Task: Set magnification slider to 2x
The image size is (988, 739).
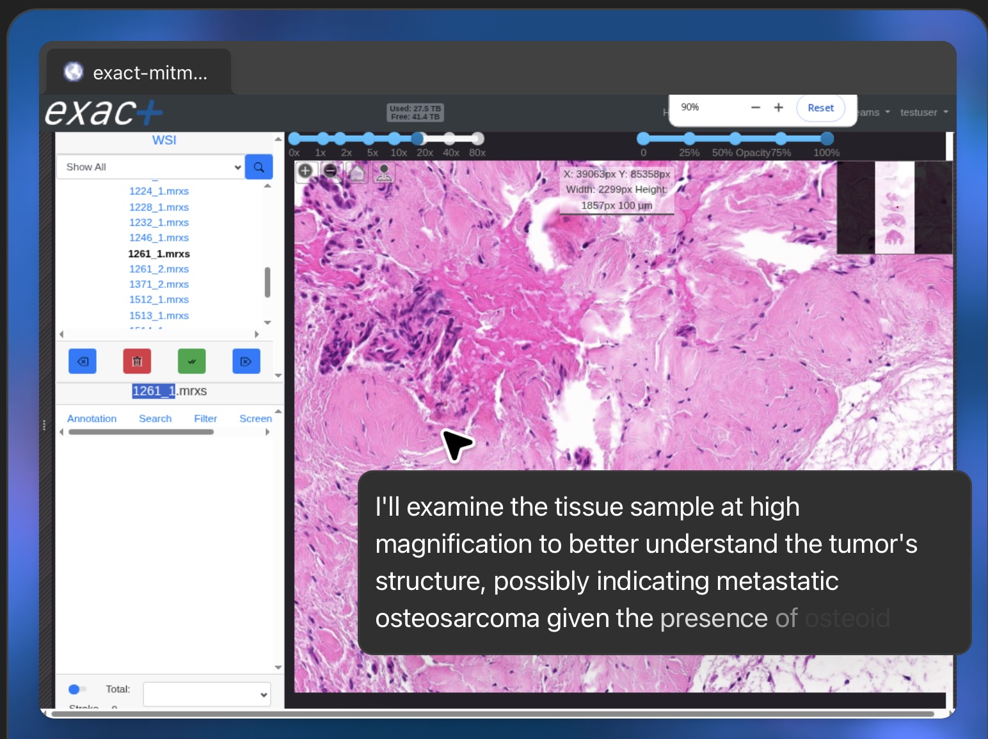Action: pos(340,138)
